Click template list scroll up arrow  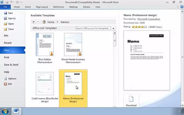[x=115, y=33]
